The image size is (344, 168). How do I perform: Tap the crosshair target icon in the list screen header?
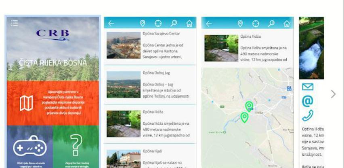click(158, 23)
